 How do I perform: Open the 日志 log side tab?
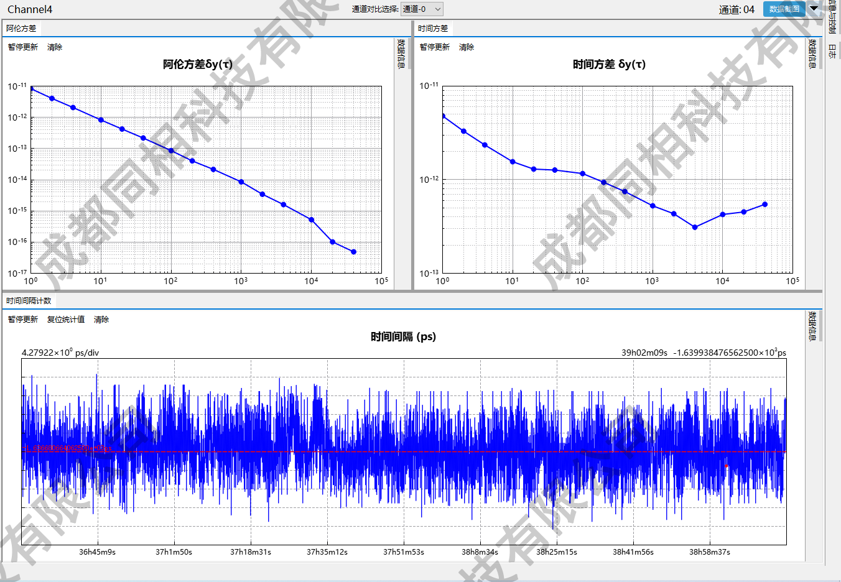pyautogui.click(x=832, y=51)
